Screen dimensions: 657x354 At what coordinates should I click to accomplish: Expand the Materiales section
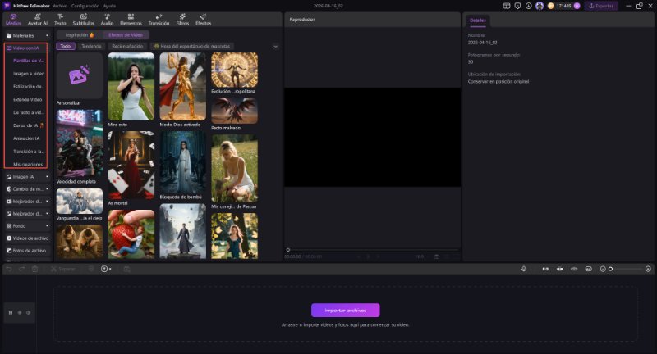tap(28, 35)
